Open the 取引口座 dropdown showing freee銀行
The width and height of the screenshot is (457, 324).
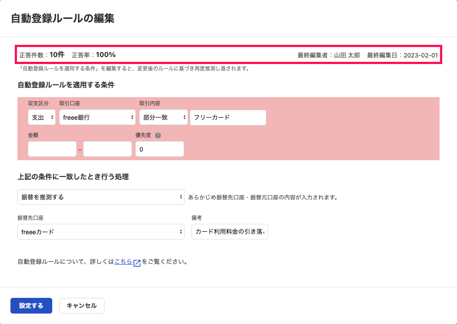coord(97,117)
